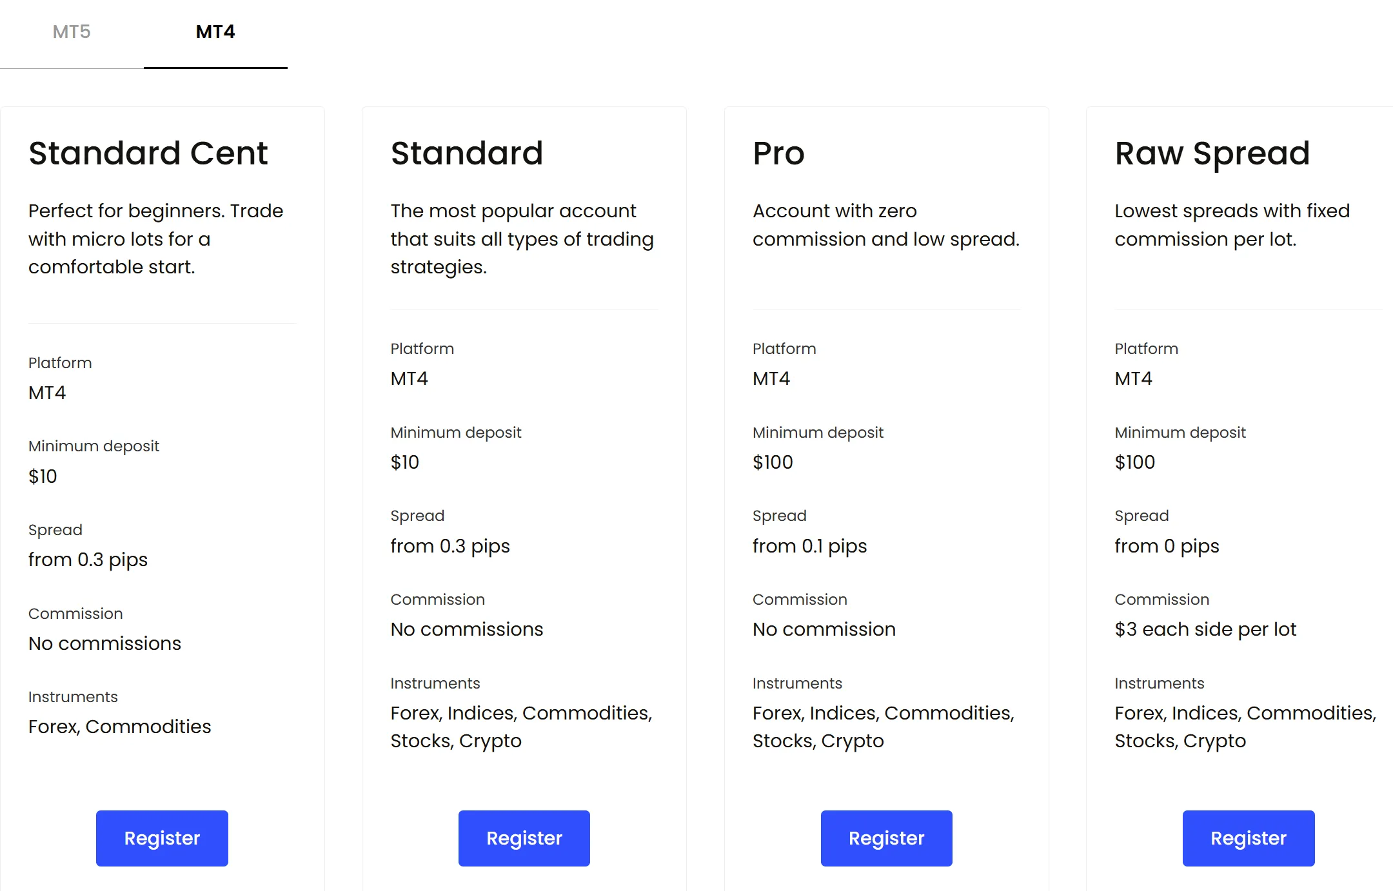Click the Pro account description text
Viewport: 1393px width, 891px height.
click(886, 225)
